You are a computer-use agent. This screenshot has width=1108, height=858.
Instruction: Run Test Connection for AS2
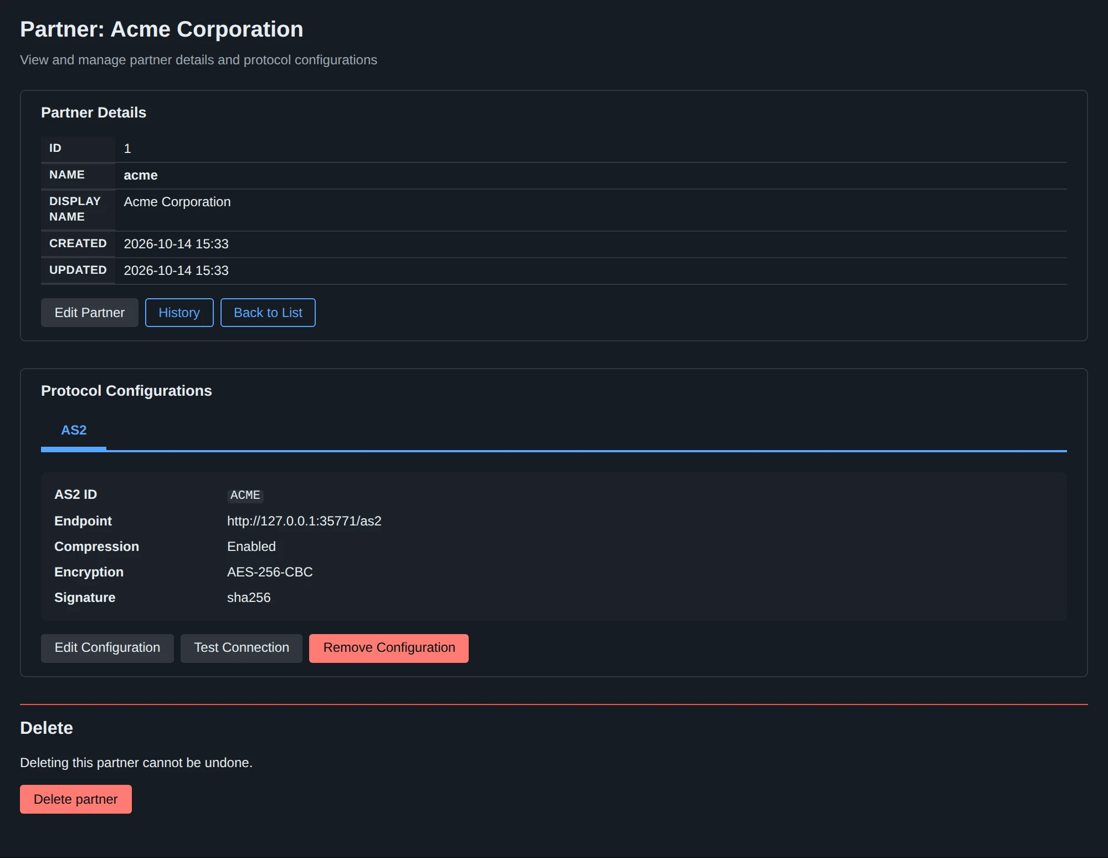(242, 648)
